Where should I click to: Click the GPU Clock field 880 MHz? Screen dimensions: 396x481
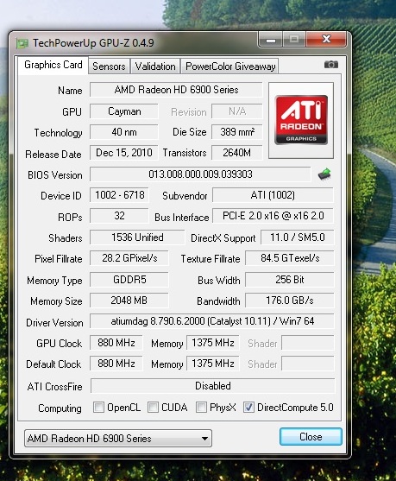tap(116, 343)
